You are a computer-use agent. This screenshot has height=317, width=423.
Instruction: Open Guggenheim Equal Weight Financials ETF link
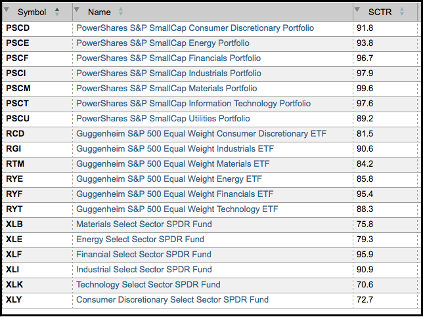pyautogui.click(x=175, y=194)
